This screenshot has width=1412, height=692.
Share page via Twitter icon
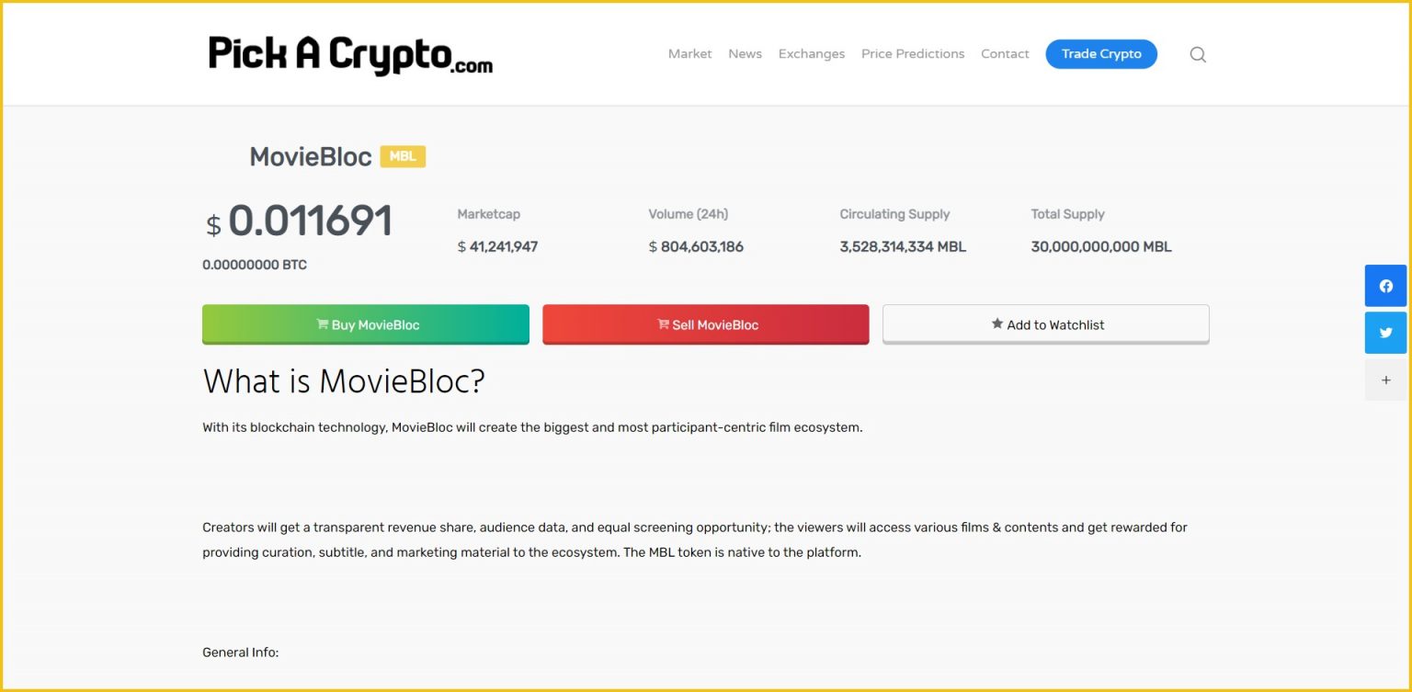1386,333
